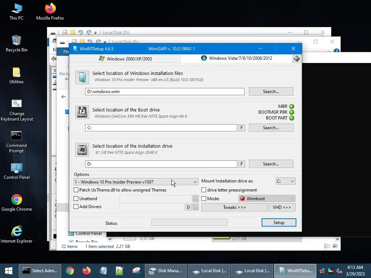Click the BOOT PART green status indicator
The height and width of the screenshot is (278, 371).
click(292, 118)
